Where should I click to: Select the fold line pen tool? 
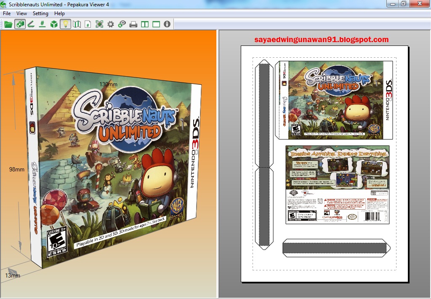(x=30, y=24)
